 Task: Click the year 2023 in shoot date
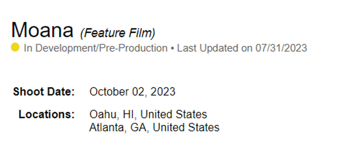(x=163, y=92)
